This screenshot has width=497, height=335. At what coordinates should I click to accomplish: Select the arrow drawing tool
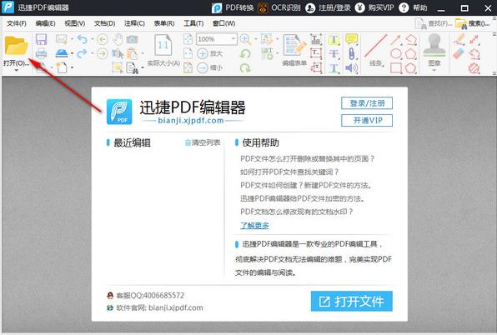click(x=396, y=39)
